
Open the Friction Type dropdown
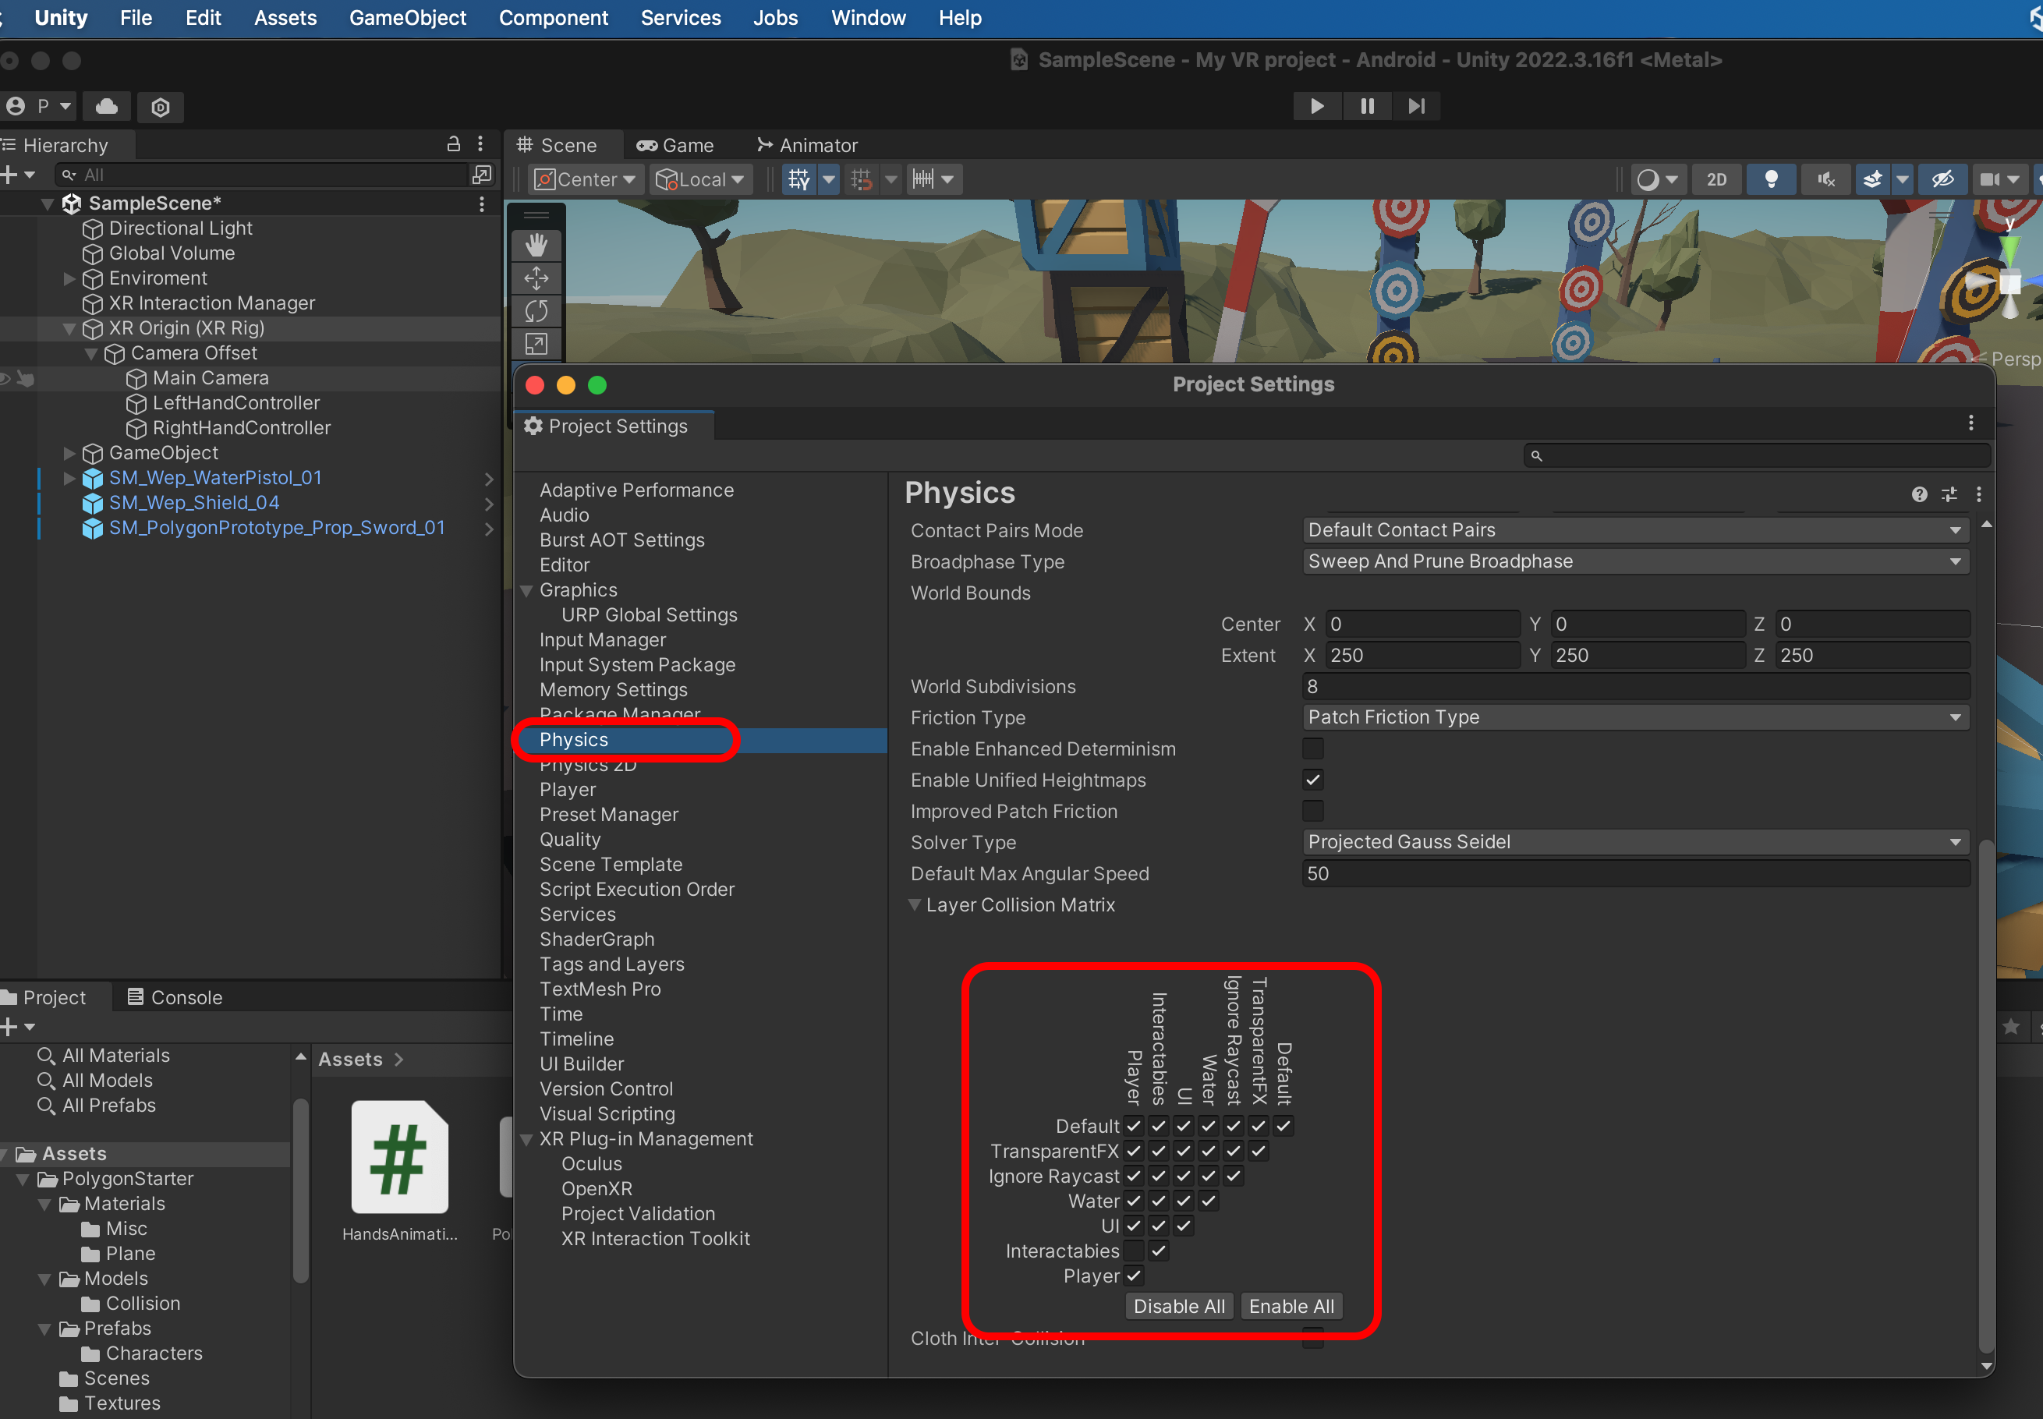tap(1634, 717)
